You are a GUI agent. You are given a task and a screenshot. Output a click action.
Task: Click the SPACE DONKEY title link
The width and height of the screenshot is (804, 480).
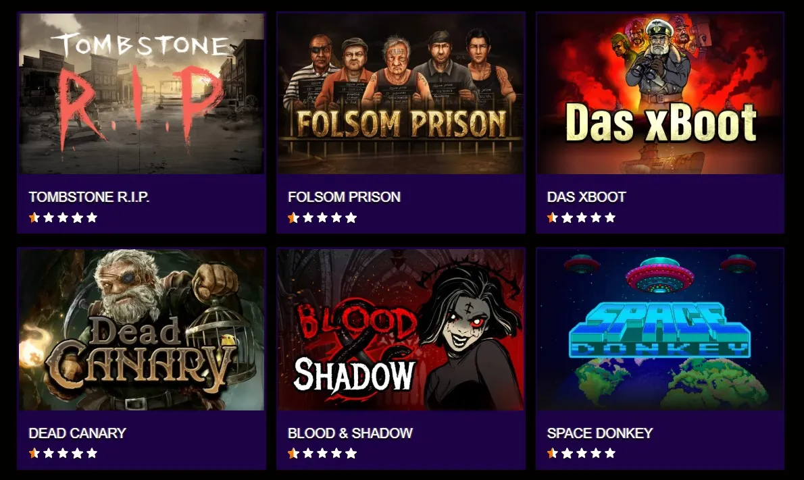(600, 433)
